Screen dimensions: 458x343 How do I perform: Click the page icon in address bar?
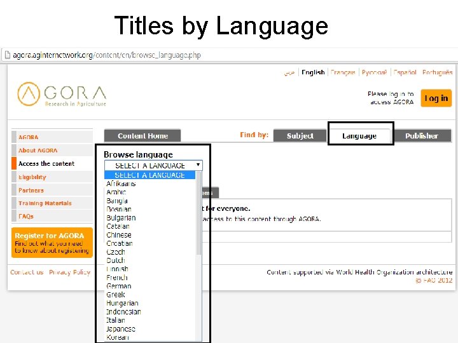pos(7,55)
